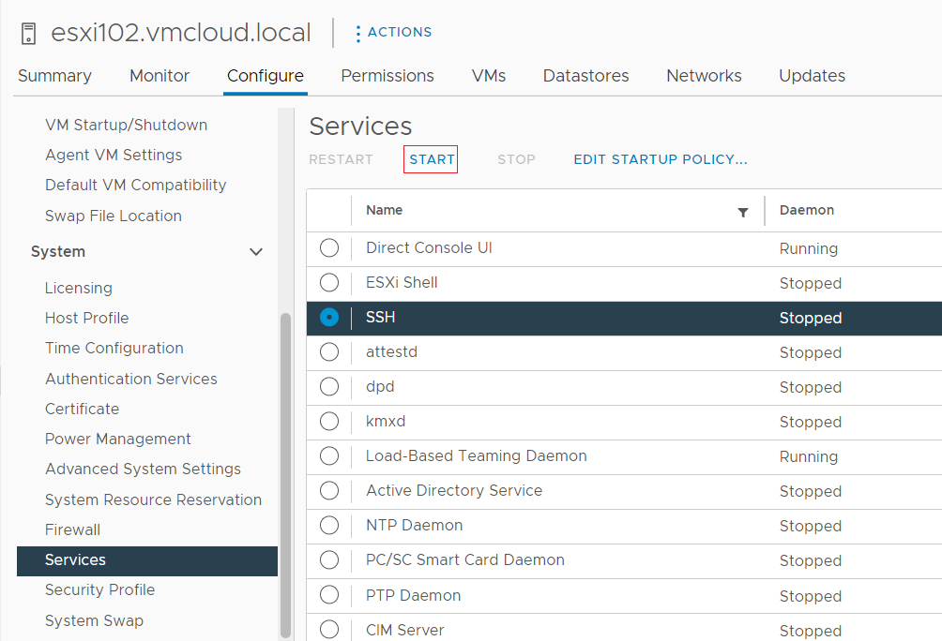The width and height of the screenshot is (942, 641).
Task: Select Time Configuration in sidebar
Action: point(114,348)
